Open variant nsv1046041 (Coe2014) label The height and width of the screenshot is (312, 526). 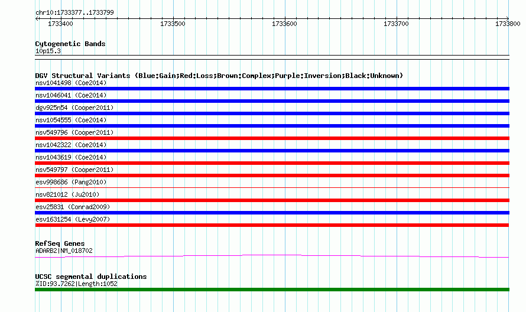(71, 95)
